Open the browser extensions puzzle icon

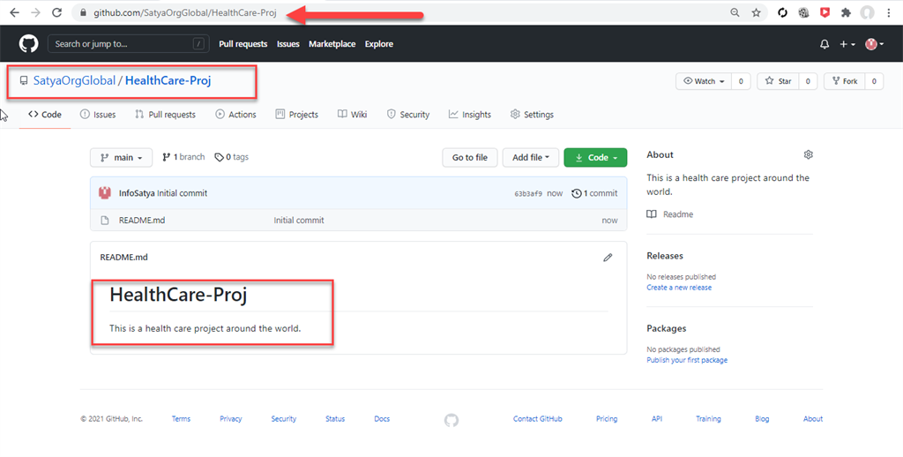click(x=846, y=12)
